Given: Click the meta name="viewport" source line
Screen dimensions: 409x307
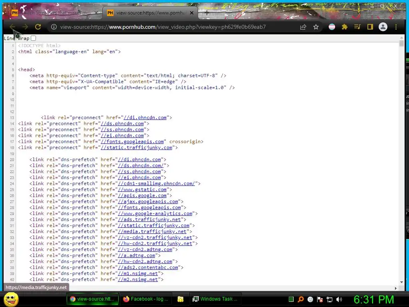Looking at the screenshot, I should [x=132, y=88].
